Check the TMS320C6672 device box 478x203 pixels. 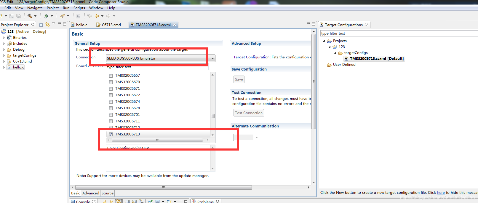click(x=111, y=95)
